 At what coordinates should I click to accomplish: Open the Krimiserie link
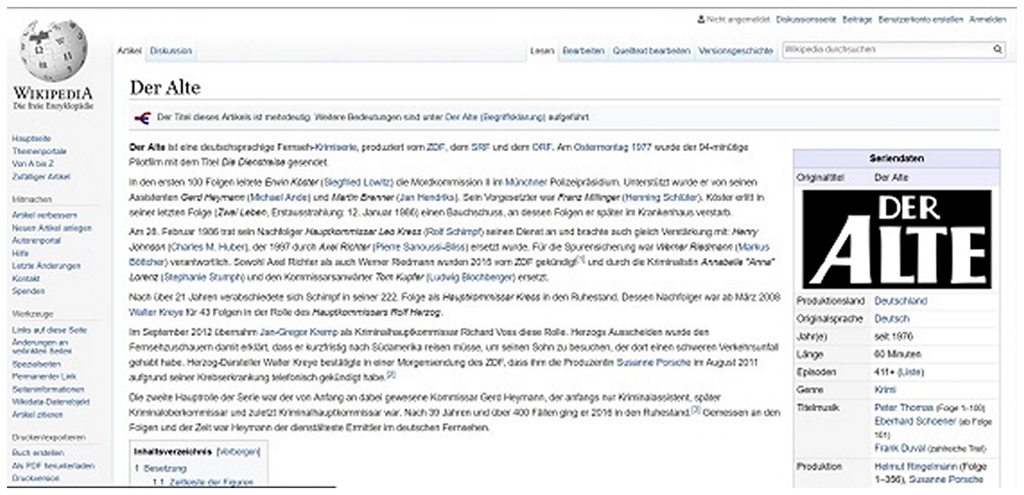[335, 147]
